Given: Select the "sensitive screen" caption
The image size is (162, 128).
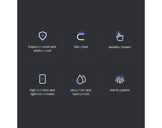Looking at the screenshot, I should tap(120, 47).
